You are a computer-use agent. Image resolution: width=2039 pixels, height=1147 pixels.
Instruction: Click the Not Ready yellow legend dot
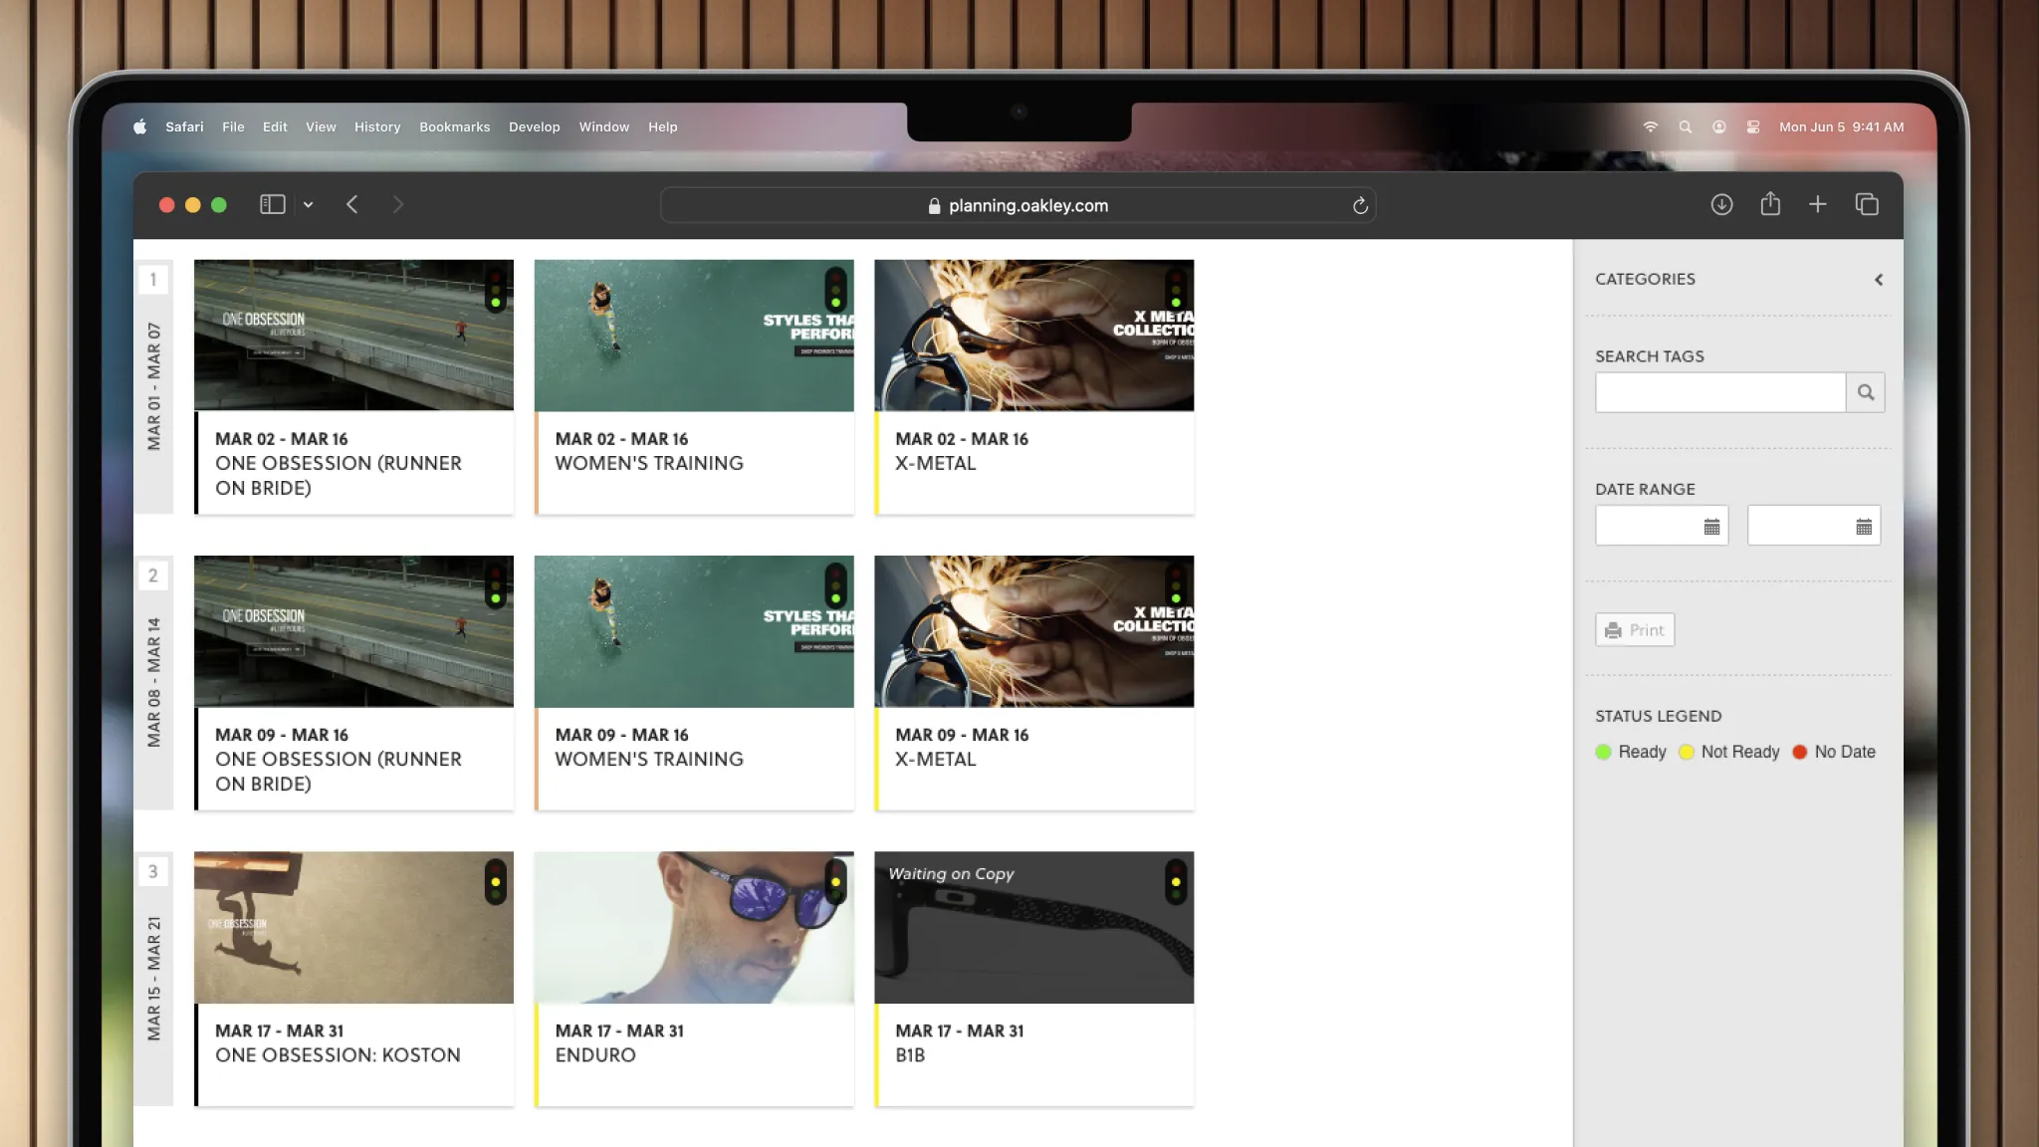click(1686, 752)
